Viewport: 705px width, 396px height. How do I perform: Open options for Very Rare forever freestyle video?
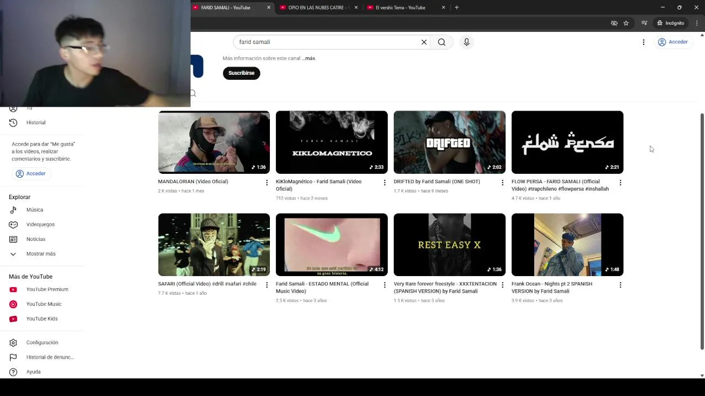click(x=502, y=285)
